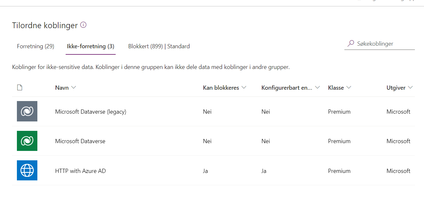The image size is (424, 205).
Task: Click the Standard link beside Blokkert
Action: click(x=178, y=46)
